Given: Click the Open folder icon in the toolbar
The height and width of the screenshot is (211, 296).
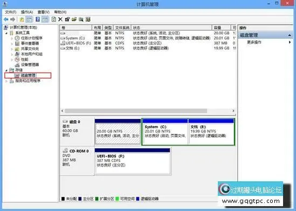Looking at the screenshot, I should point(74,19).
